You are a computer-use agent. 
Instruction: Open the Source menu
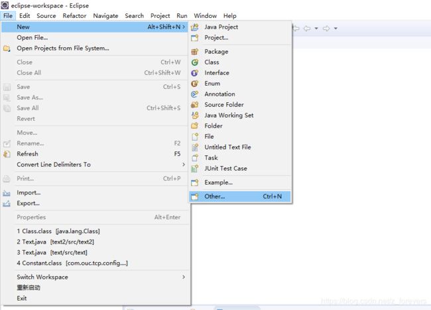(x=46, y=16)
